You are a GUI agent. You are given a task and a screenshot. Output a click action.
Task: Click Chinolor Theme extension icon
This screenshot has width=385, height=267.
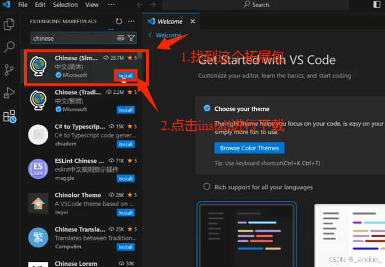[38, 203]
